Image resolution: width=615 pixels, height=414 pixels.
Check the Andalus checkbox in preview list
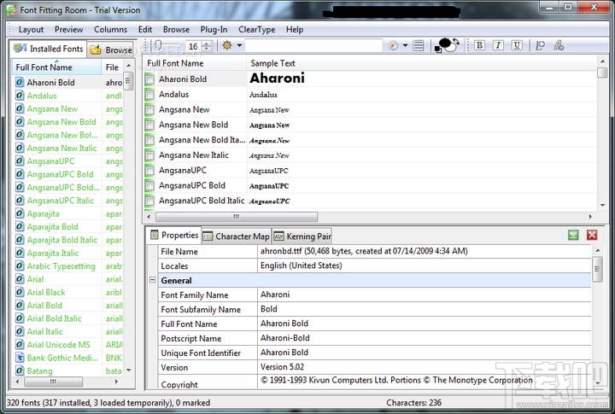pyautogui.click(x=149, y=95)
